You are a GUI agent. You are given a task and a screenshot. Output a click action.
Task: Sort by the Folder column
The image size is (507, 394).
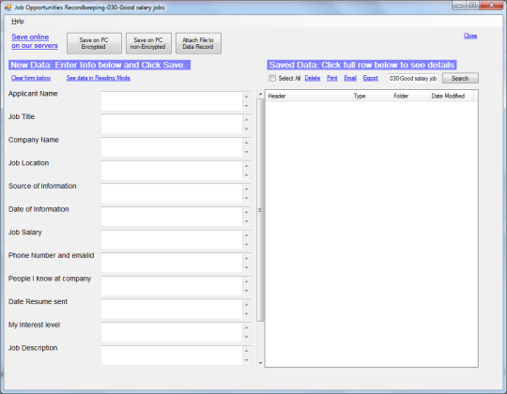tap(409, 96)
